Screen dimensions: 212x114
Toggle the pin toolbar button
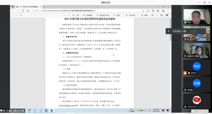(x=167, y=15)
